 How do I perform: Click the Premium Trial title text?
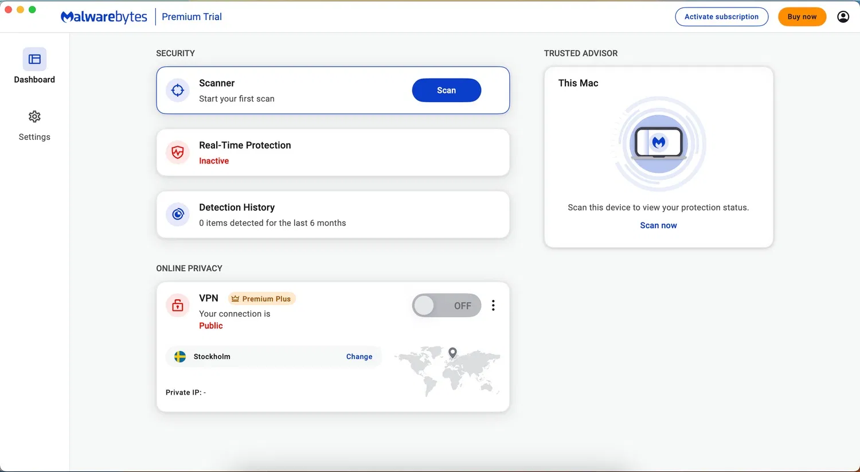coord(191,17)
